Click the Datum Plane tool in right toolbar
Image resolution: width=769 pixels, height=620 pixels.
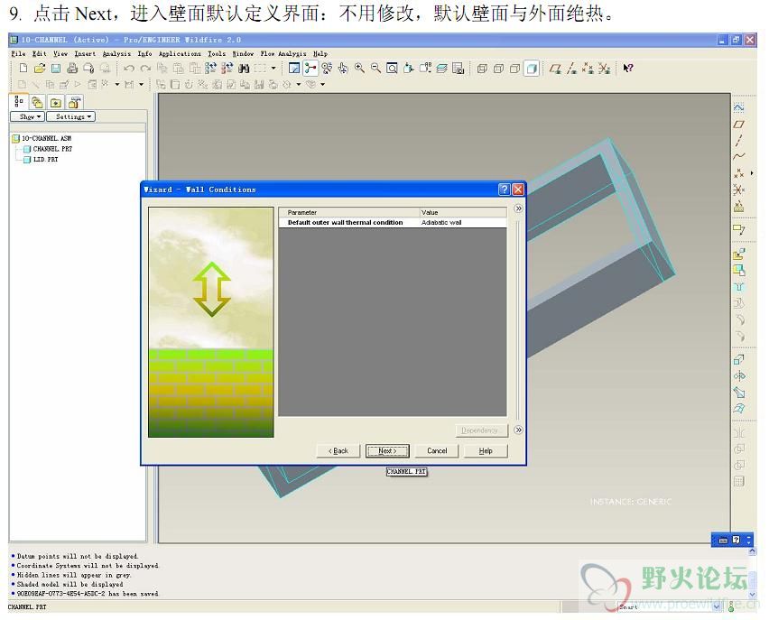click(x=738, y=125)
